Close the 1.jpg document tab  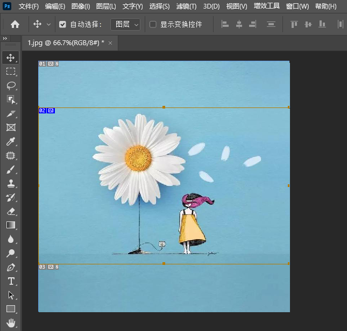110,43
